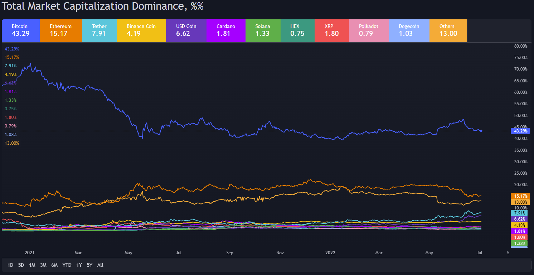Image resolution: width=534 pixels, height=275 pixels.
Task: Toggle the Solana 1.33 legend tile
Action: point(263,31)
